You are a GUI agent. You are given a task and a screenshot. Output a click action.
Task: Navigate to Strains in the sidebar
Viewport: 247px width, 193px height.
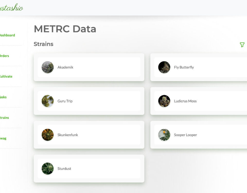coord(4,118)
